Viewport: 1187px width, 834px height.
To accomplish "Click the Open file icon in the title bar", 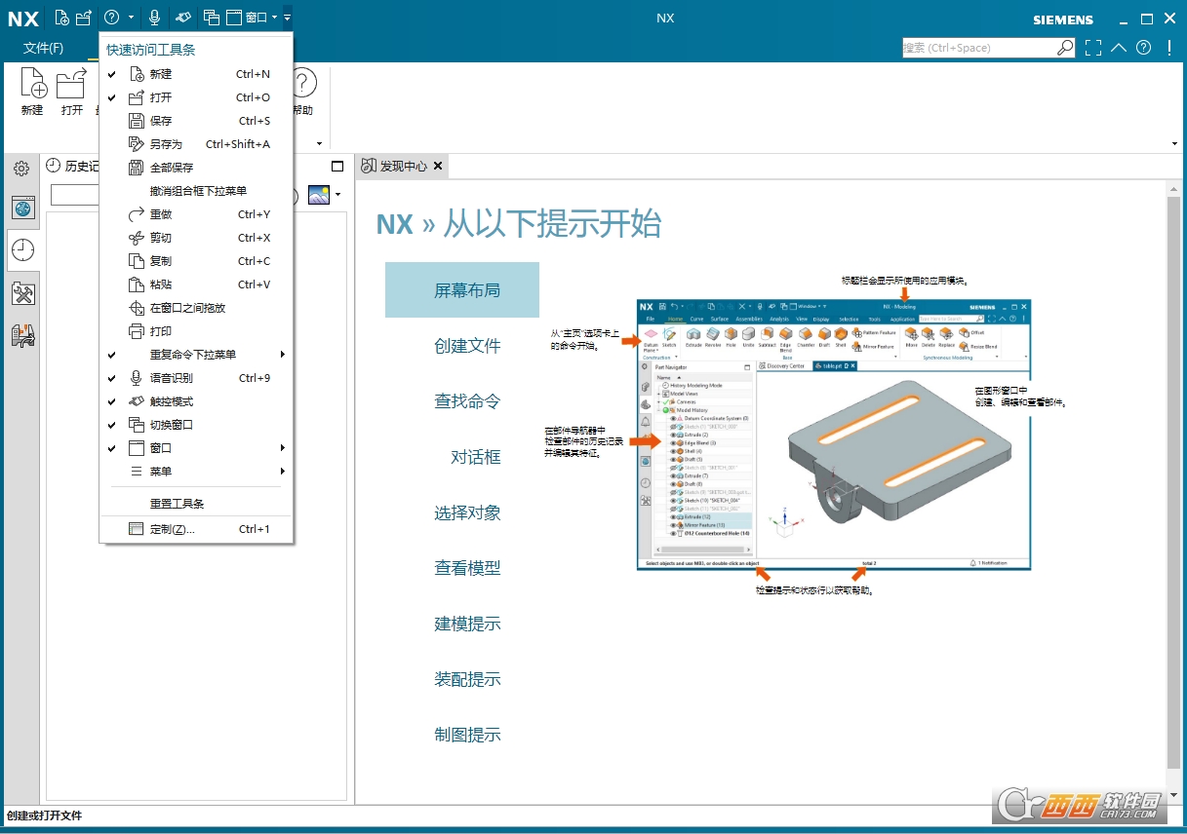I will [x=84, y=17].
